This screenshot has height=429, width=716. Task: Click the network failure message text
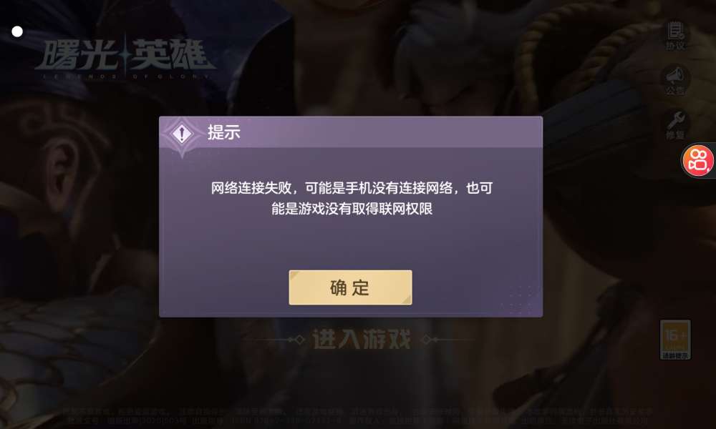pyautogui.click(x=352, y=198)
